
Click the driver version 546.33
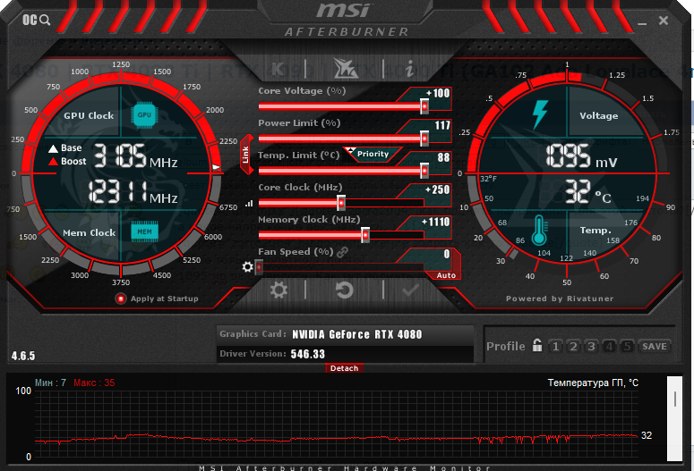click(308, 354)
